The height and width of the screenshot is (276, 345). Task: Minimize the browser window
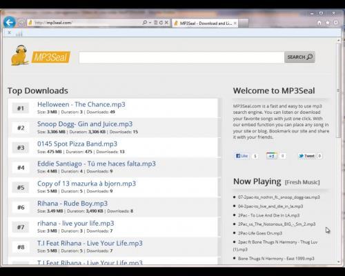312,14
